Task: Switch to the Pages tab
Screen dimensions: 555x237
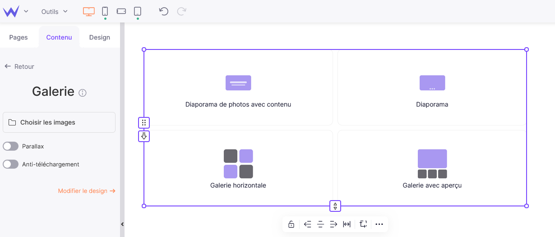Action: click(x=18, y=37)
